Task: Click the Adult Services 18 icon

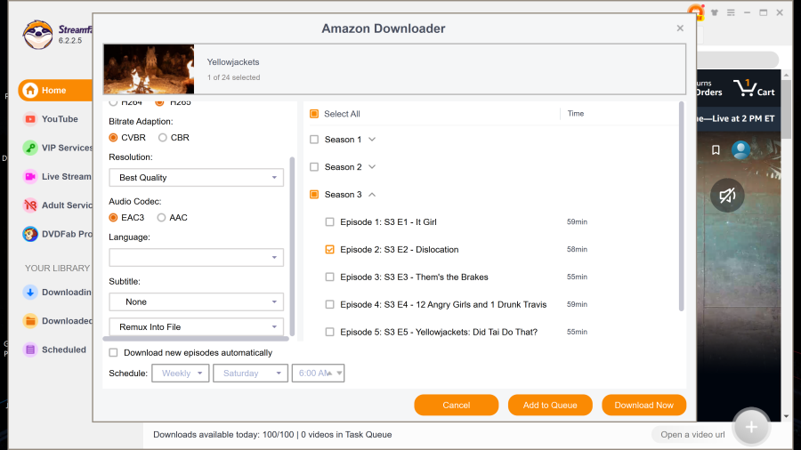Action: (30, 205)
